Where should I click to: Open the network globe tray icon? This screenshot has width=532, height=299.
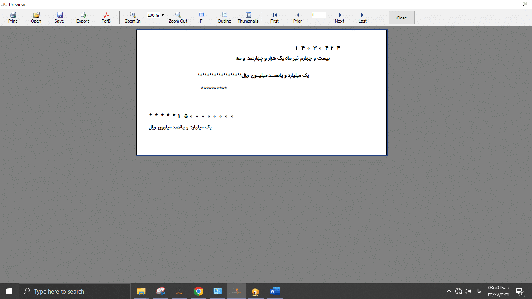(x=458, y=291)
